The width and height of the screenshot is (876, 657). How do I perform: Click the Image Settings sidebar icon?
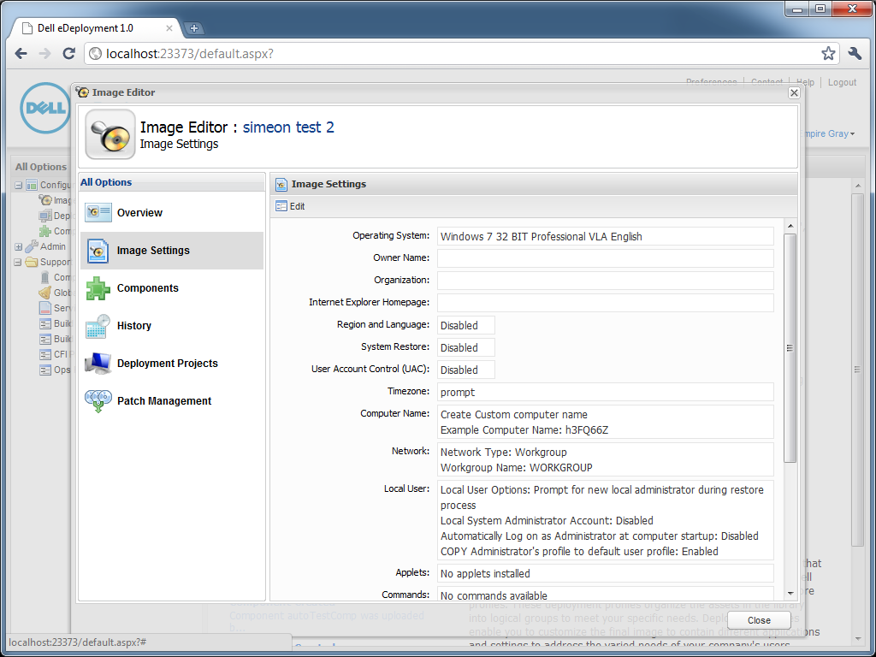(98, 251)
